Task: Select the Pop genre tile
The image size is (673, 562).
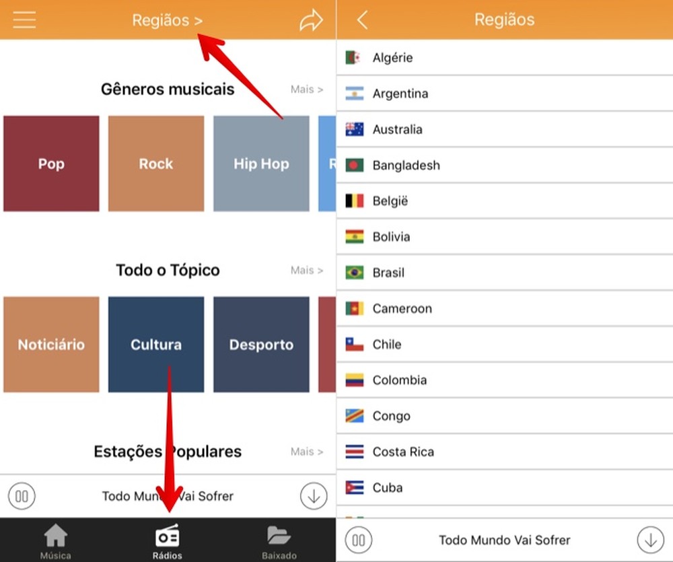Action: 51,163
